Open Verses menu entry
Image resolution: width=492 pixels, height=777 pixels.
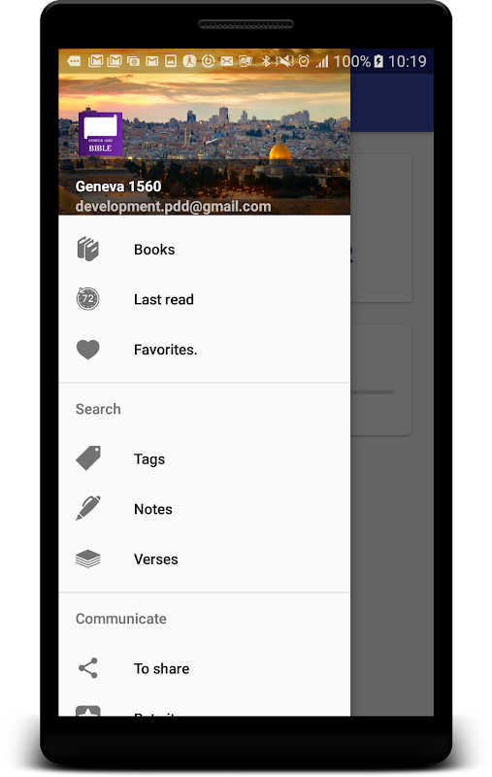[205, 559]
